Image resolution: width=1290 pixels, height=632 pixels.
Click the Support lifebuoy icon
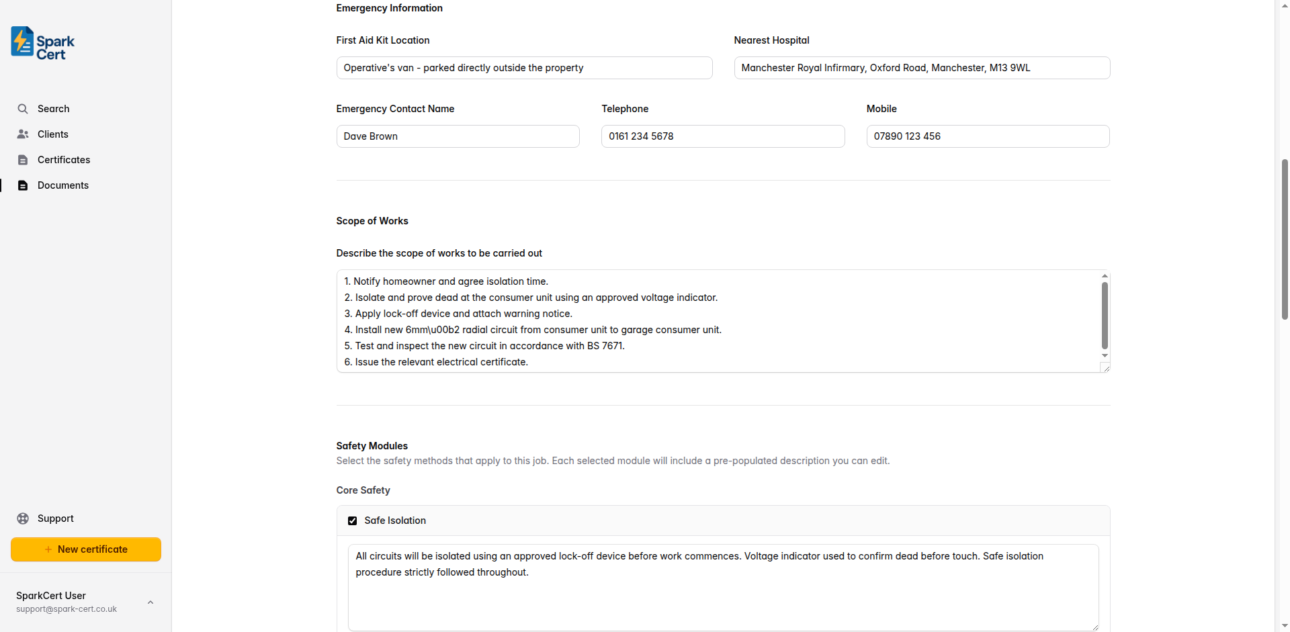[x=23, y=518]
